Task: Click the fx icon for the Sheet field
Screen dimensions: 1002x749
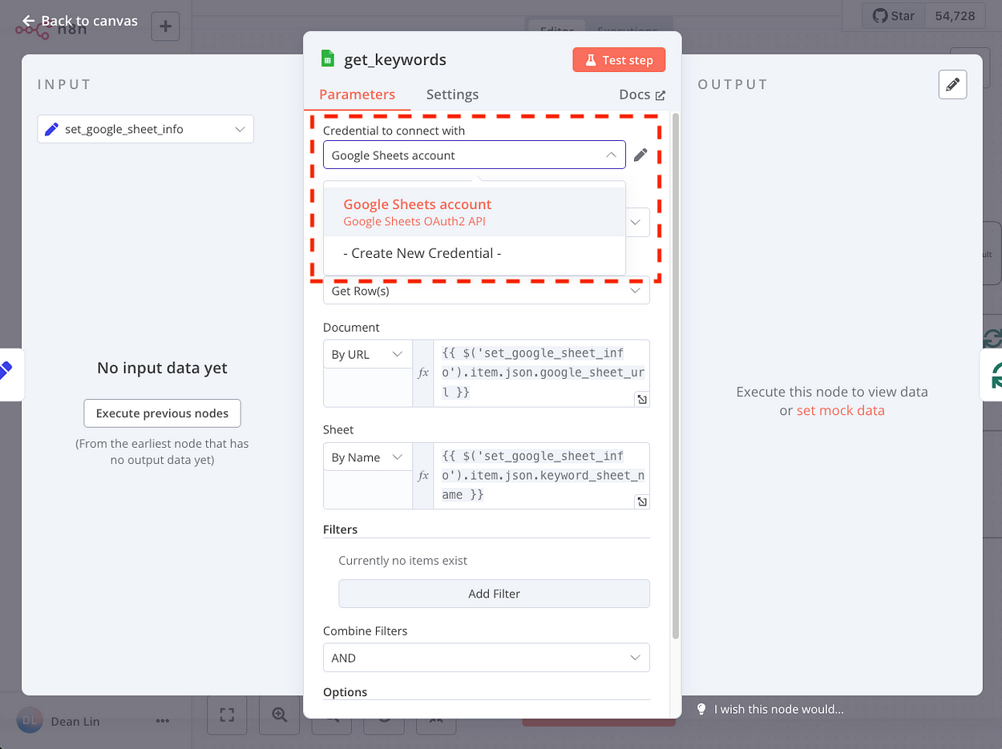Action: tap(423, 475)
